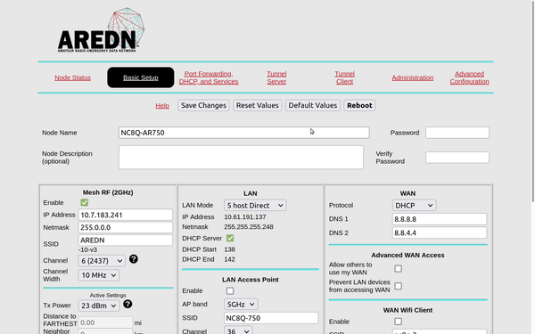Expand the Channel Width 10 MHz dropdown
Screen dimensions: 535x334
(x=99, y=275)
